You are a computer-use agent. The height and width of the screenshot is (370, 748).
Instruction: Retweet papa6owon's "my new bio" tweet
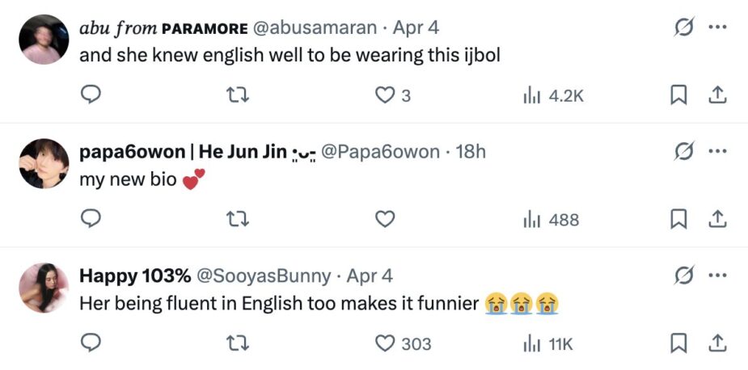pyautogui.click(x=238, y=219)
